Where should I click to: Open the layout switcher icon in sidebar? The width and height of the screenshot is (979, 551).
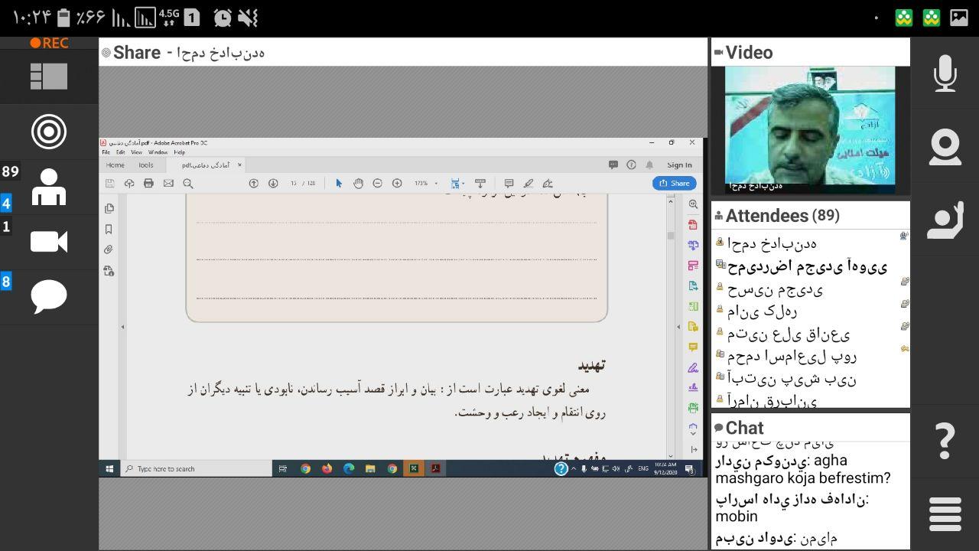pyautogui.click(x=49, y=77)
